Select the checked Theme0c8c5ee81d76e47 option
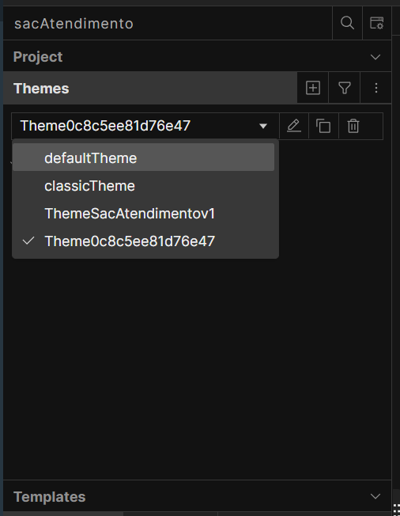 [x=143, y=241]
